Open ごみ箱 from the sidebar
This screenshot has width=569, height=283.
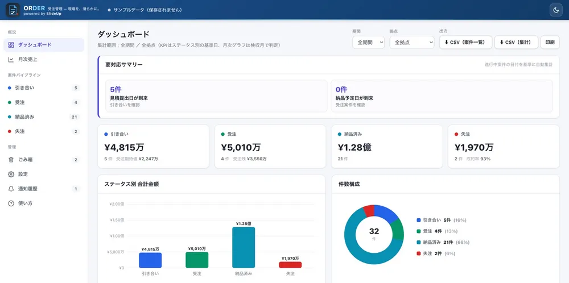coord(44,160)
